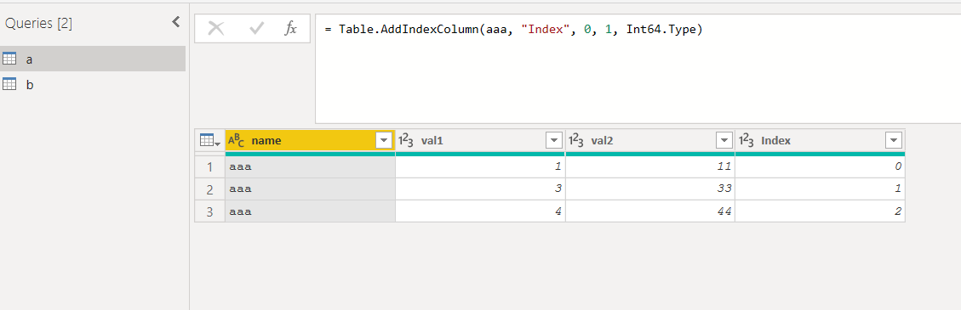Click Index cell with value 0
961x310 pixels.
[x=820, y=166]
